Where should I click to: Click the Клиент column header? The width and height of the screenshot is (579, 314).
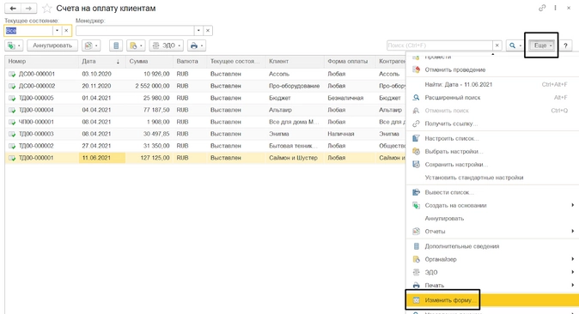tap(295, 62)
